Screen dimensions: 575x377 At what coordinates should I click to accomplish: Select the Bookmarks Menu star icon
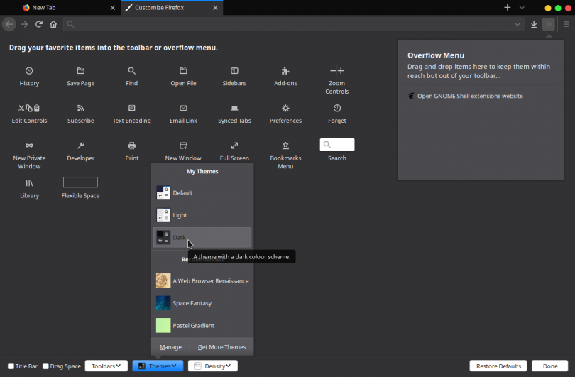pos(285,146)
